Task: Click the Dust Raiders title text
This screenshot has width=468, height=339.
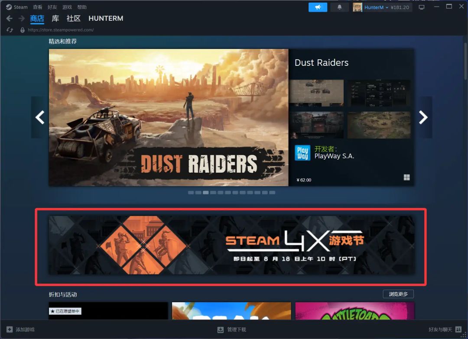Action: [x=322, y=63]
